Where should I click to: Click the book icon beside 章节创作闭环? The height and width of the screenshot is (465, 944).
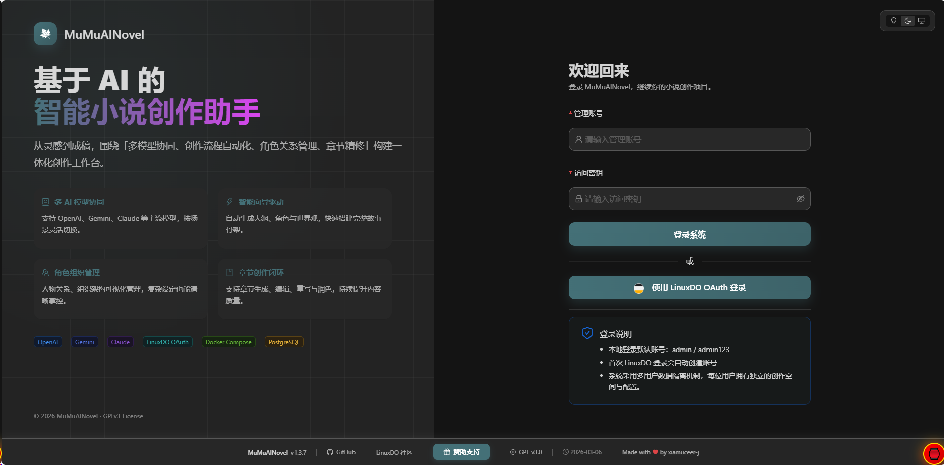229,272
